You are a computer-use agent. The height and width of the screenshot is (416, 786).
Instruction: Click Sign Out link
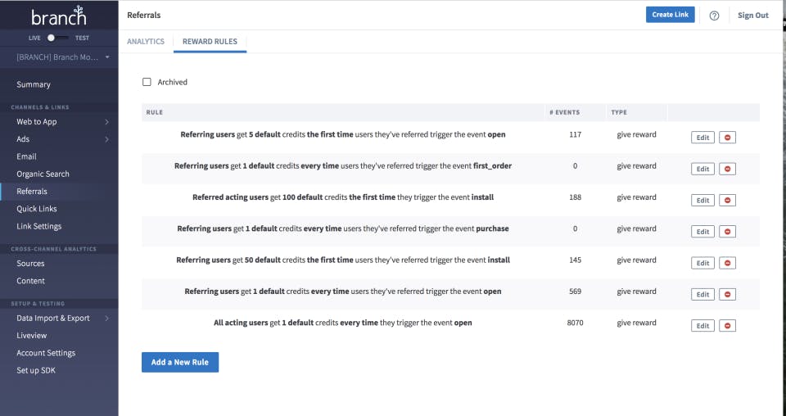752,16
